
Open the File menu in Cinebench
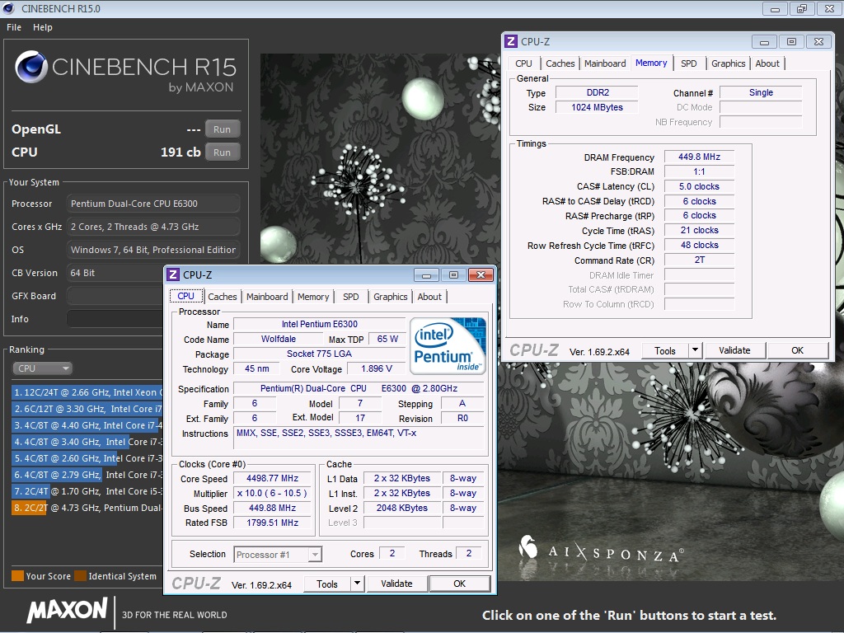click(x=14, y=27)
